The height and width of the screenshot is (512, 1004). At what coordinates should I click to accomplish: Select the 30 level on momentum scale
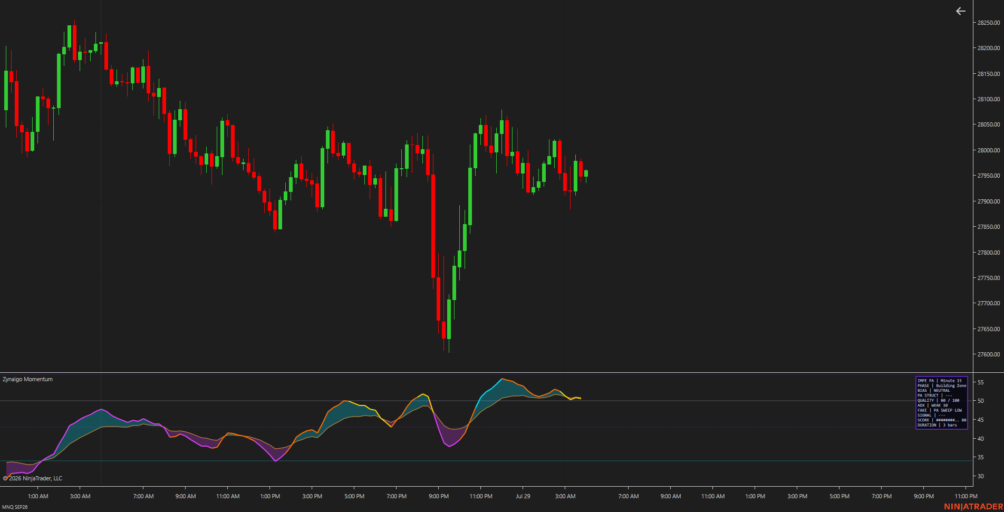[980, 476]
